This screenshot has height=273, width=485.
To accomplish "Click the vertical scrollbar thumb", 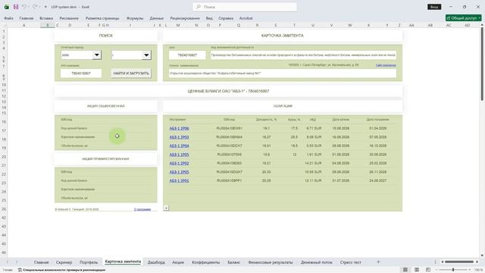I will (482, 64).
